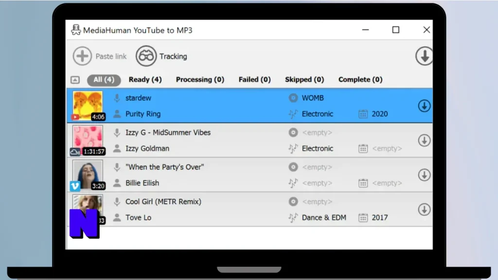Download the stardew track
The width and height of the screenshot is (498, 280).
(424, 105)
